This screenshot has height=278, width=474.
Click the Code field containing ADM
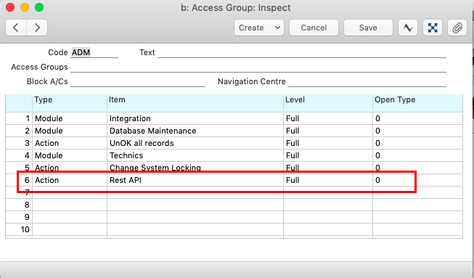click(x=94, y=52)
